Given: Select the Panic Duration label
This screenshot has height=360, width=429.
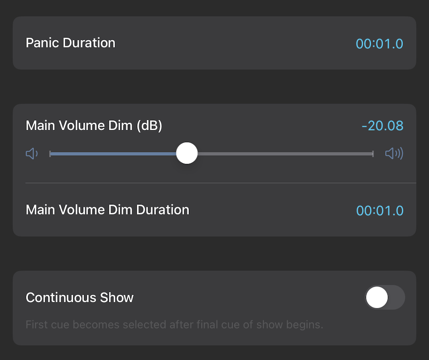Looking at the screenshot, I should coord(71,43).
